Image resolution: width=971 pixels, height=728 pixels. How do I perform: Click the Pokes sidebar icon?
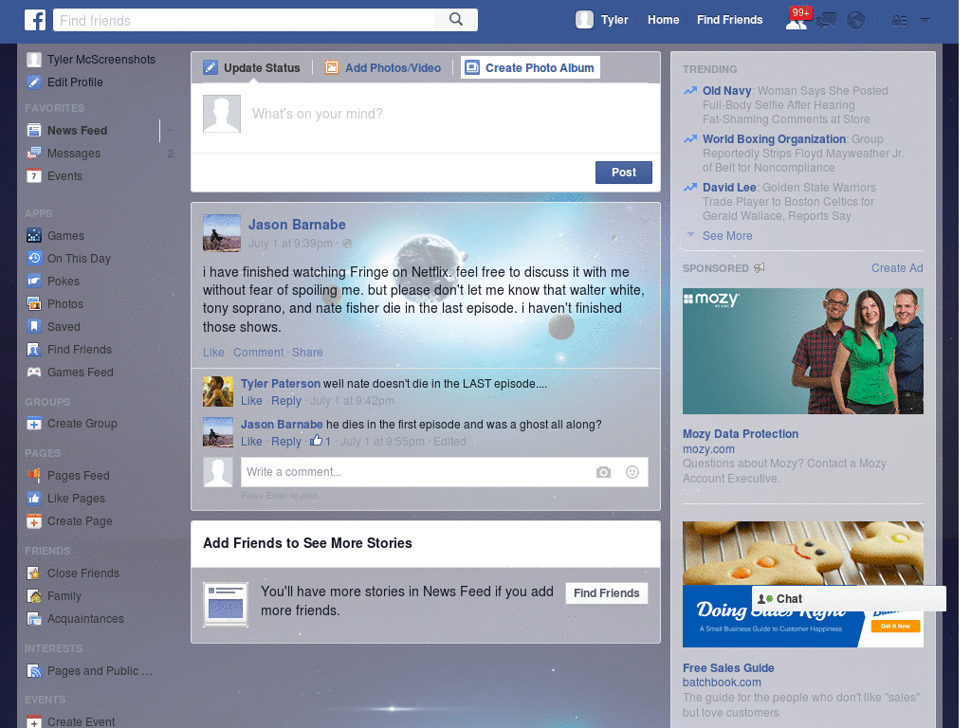pos(34,281)
